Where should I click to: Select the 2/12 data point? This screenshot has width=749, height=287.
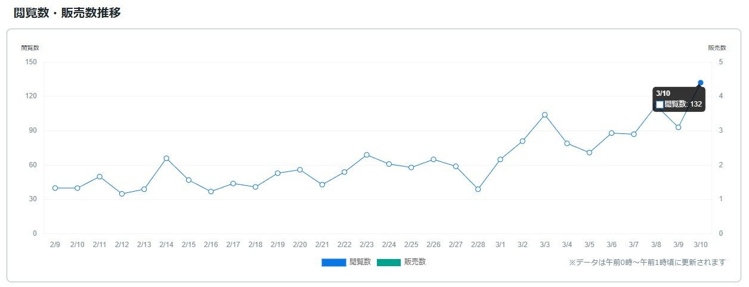click(122, 194)
